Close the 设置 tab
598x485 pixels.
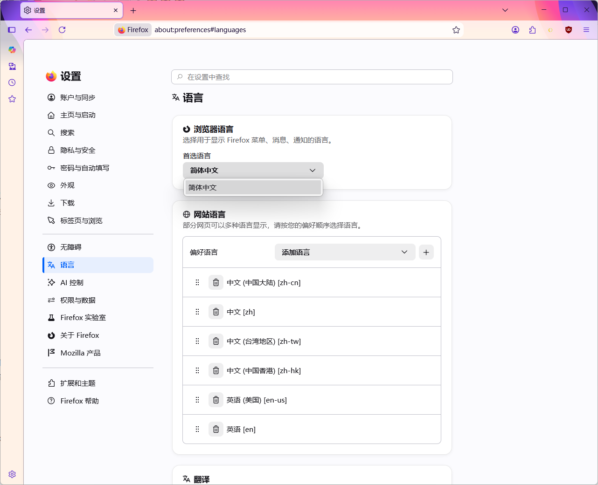coord(116,10)
